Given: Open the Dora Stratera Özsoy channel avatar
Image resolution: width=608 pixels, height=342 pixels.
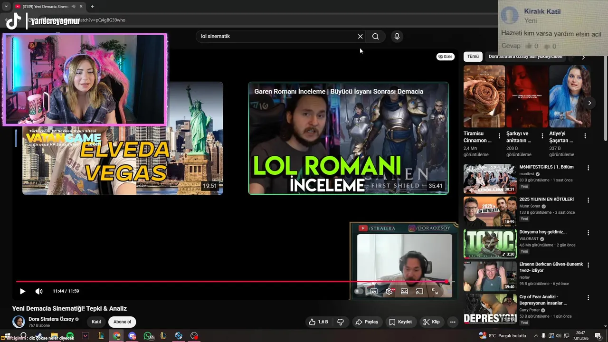Looking at the screenshot, I should tap(19, 322).
